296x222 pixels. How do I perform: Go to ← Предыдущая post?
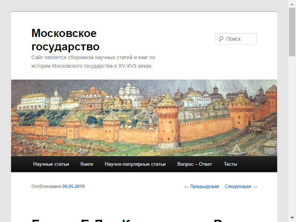click(202, 186)
